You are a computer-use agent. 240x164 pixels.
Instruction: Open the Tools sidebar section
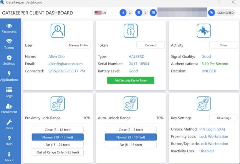pyautogui.click(x=9, y=125)
